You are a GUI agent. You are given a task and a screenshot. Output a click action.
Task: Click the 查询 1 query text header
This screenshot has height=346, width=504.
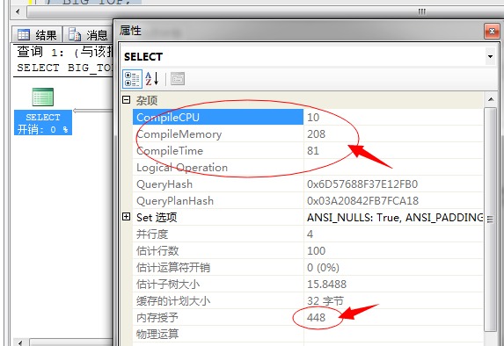pyautogui.click(x=64, y=60)
